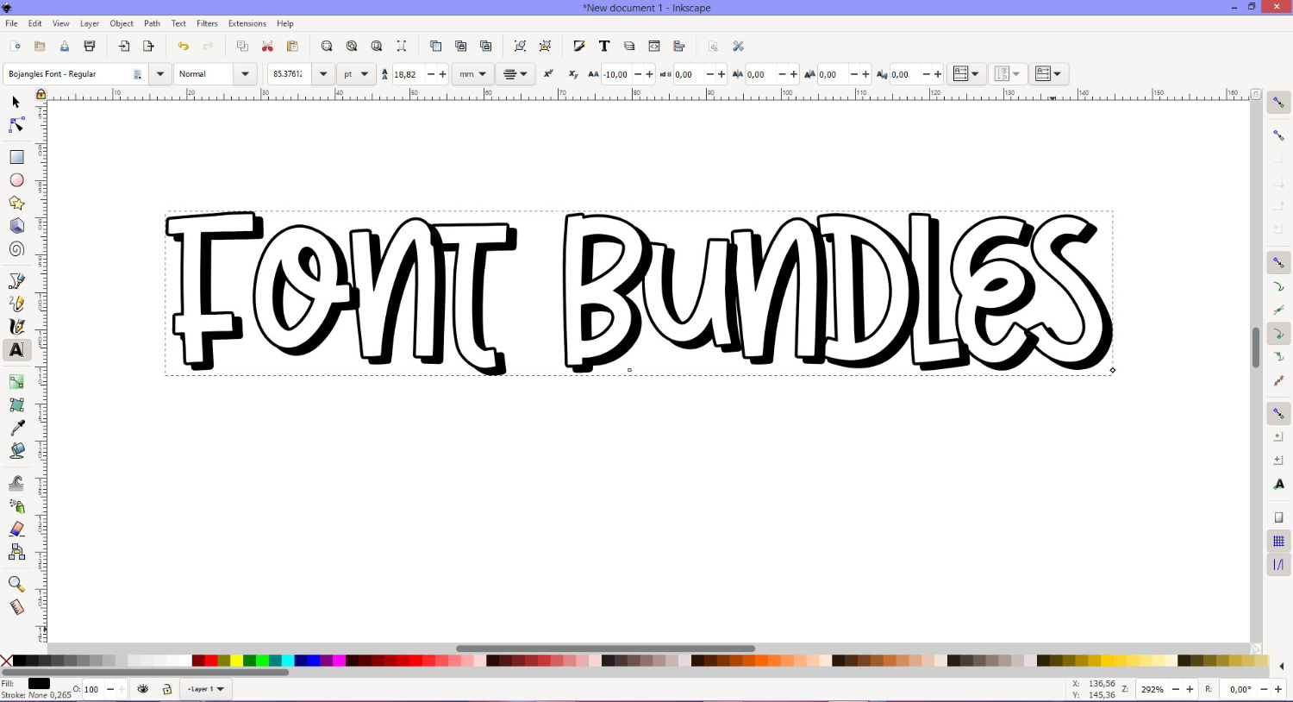This screenshot has width=1293, height=702.
Task: Open the Layer menu
Action: (x=90, y=23)
